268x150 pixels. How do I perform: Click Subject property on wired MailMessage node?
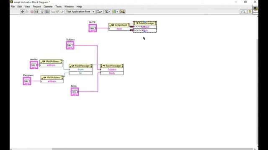[112, 70]
